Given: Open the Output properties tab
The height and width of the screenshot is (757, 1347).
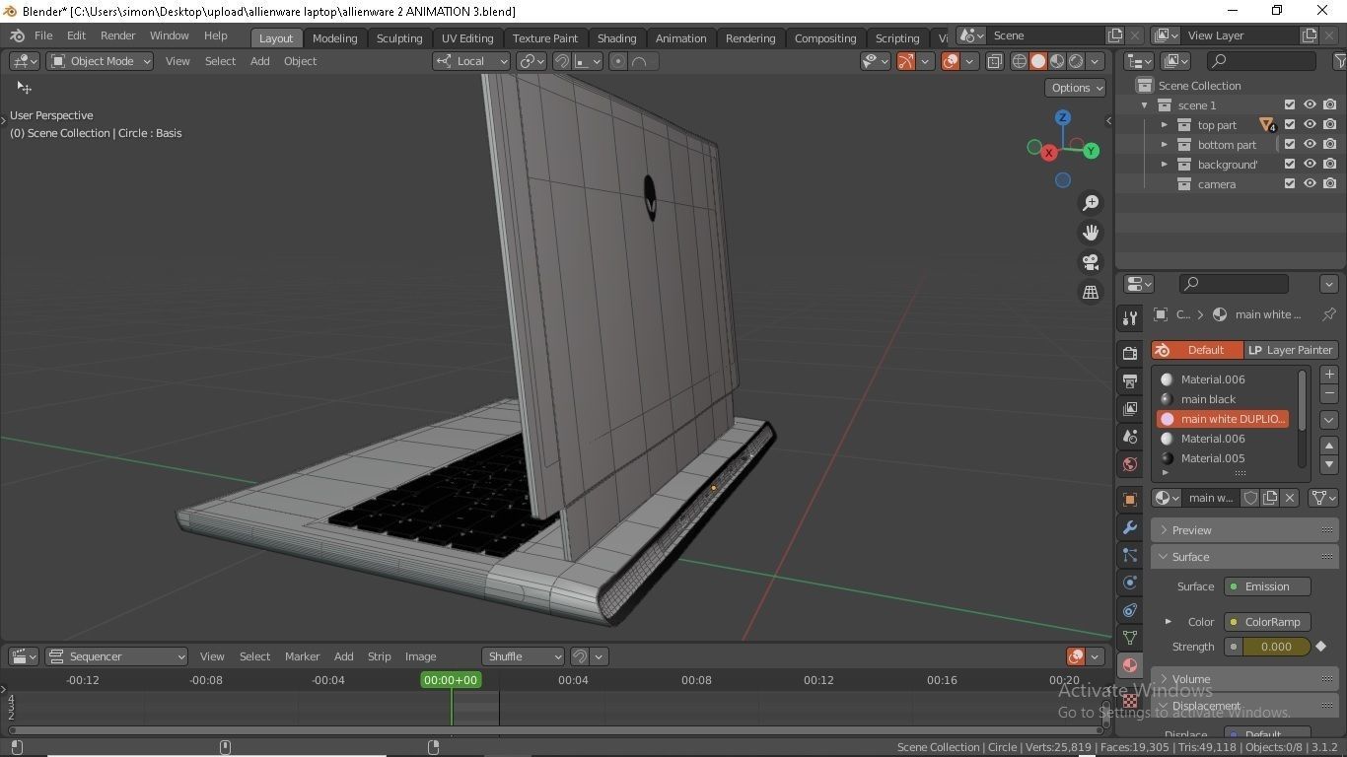Looking at the screenshot, I should (1130, 380).
